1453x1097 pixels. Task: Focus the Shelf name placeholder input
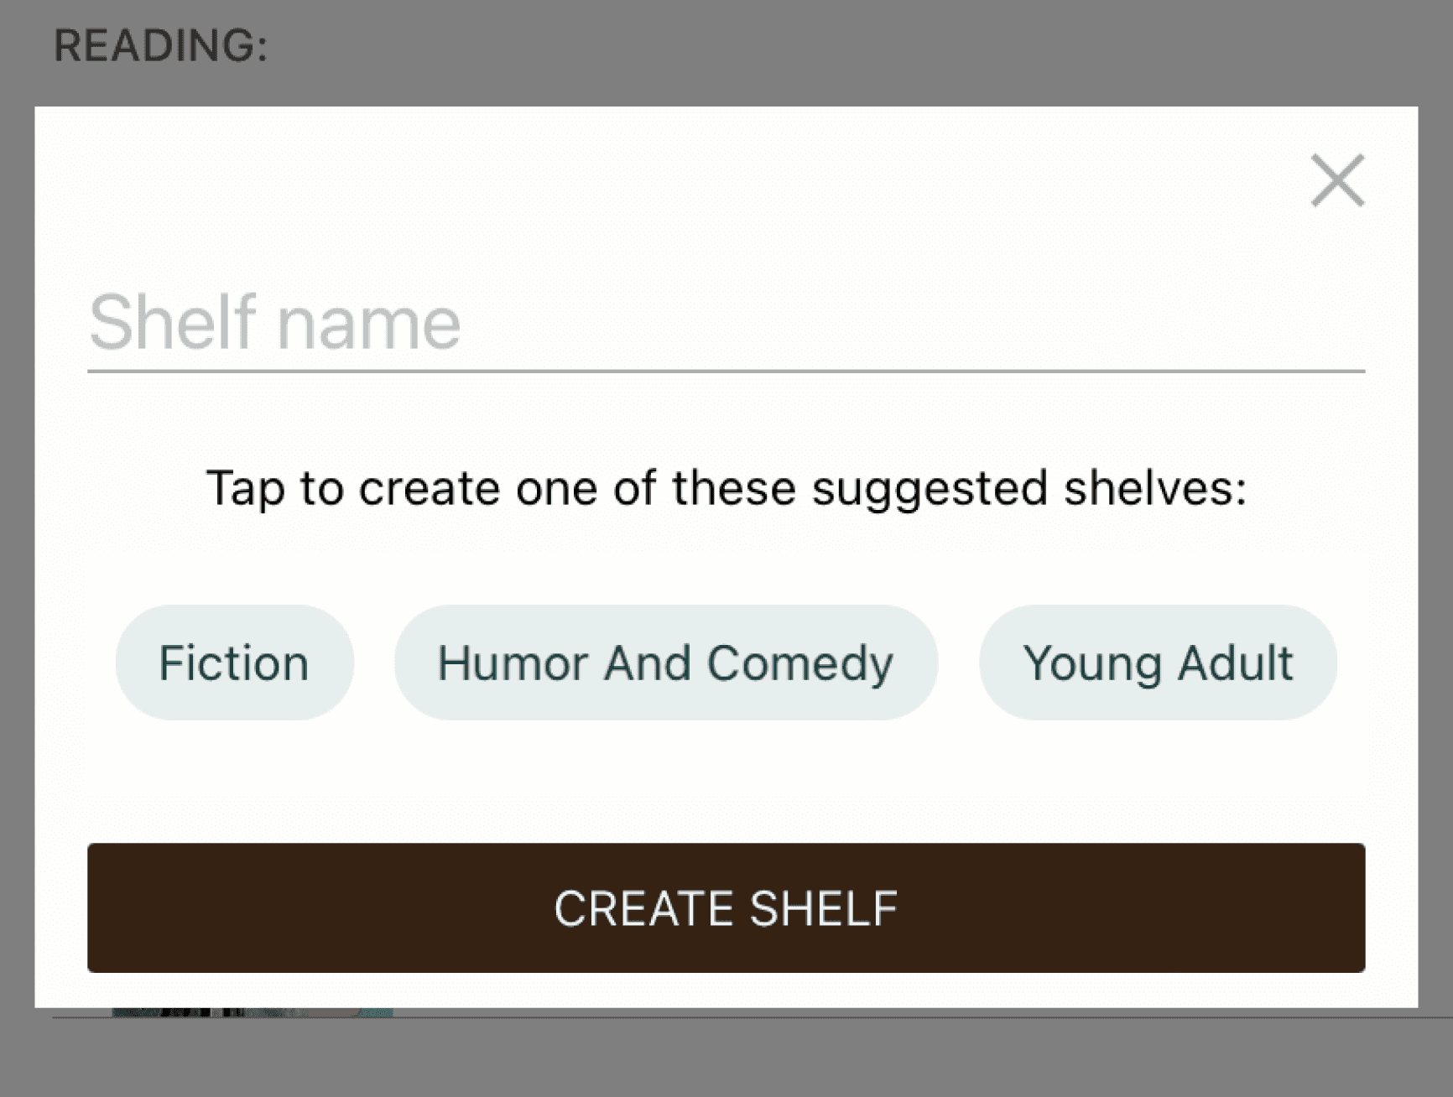click(726, 322)
